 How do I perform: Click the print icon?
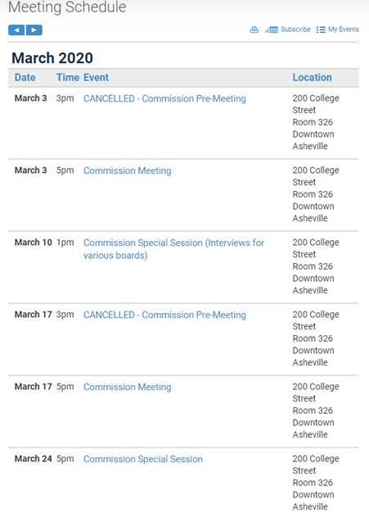(254, 30)
